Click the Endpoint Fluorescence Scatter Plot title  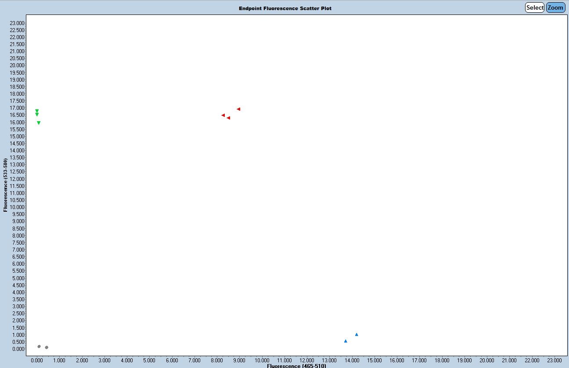pyautogui.click(x=285, y=8)
